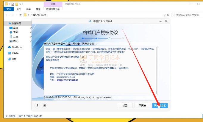Minimize the File Explorer window
The image size is (203, 122).
190,4
